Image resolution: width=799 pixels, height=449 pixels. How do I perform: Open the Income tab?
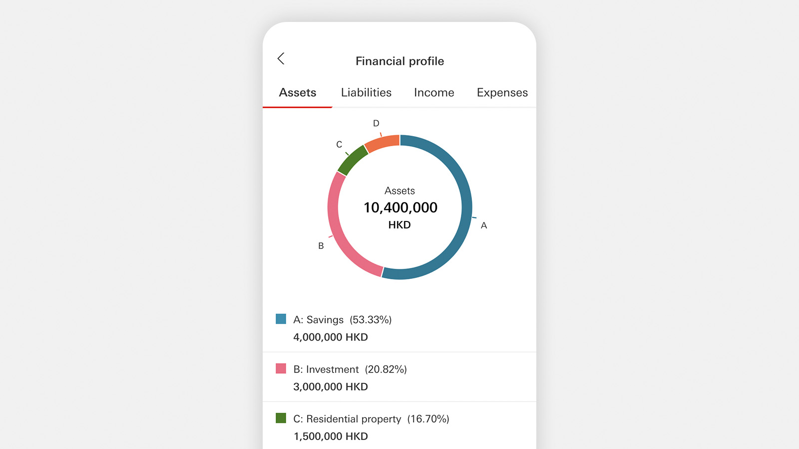point(434,93)
